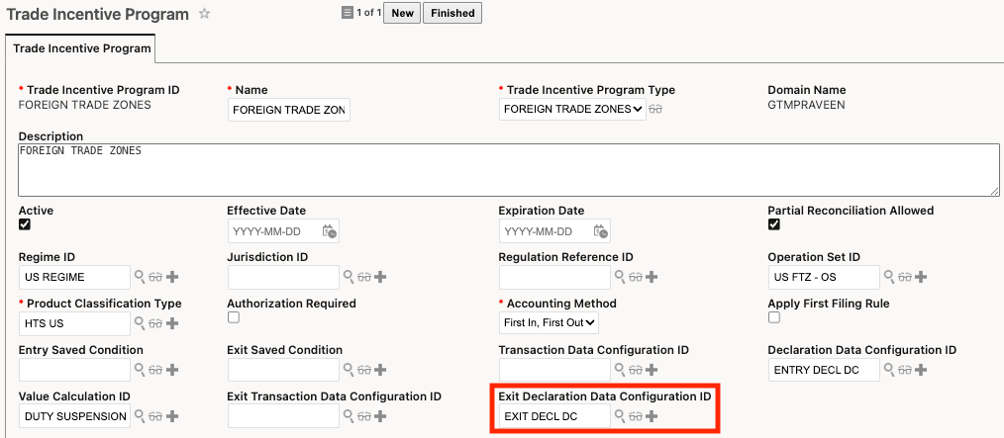Select the Trade Incentive Program tab

80,47
